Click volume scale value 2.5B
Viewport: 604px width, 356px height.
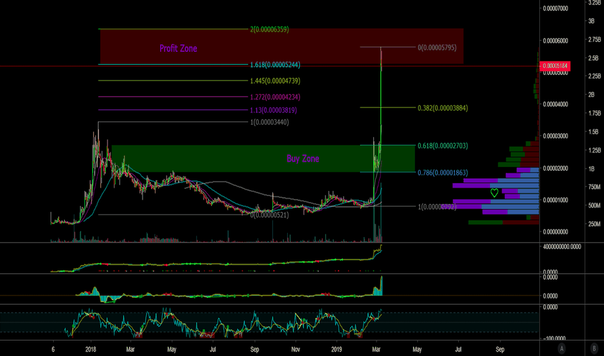point(593,58)
